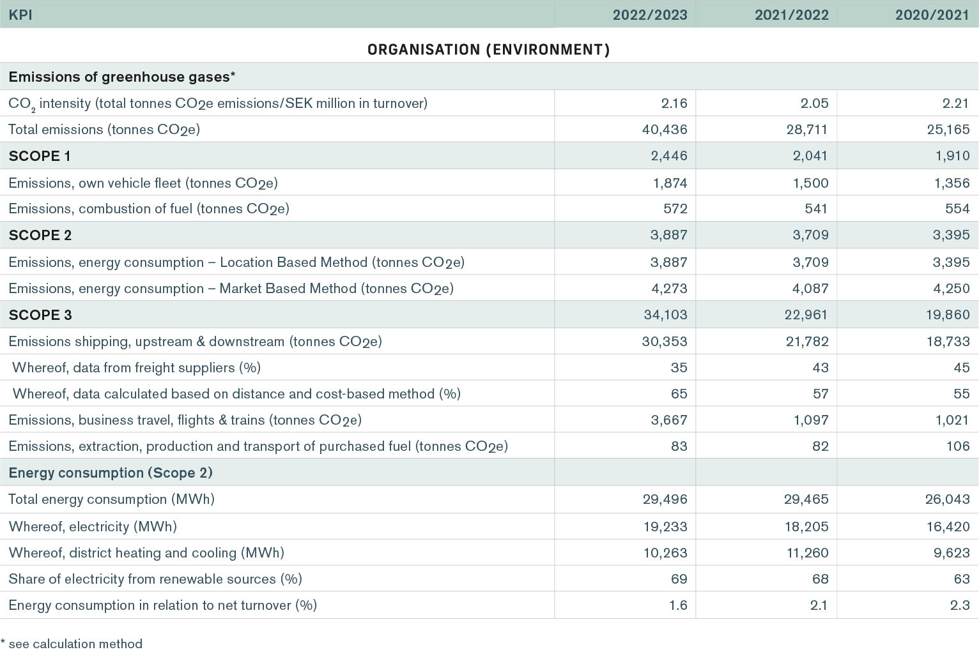The height and width of the screenshot is (652, 979).
Task: Select Emissions, business travel row label
Action: (x=185, y=420)
